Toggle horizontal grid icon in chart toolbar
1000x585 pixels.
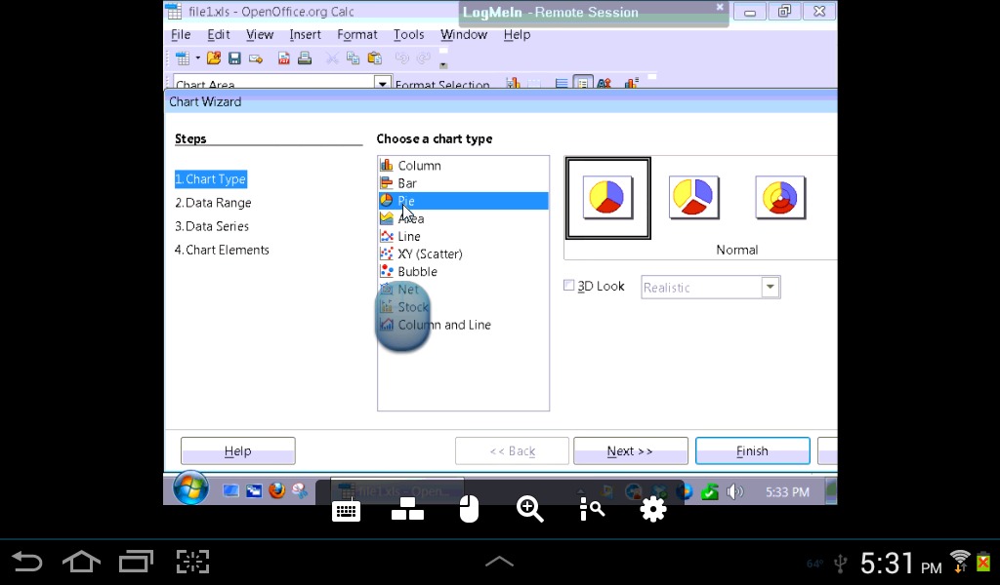click(562, 83)
